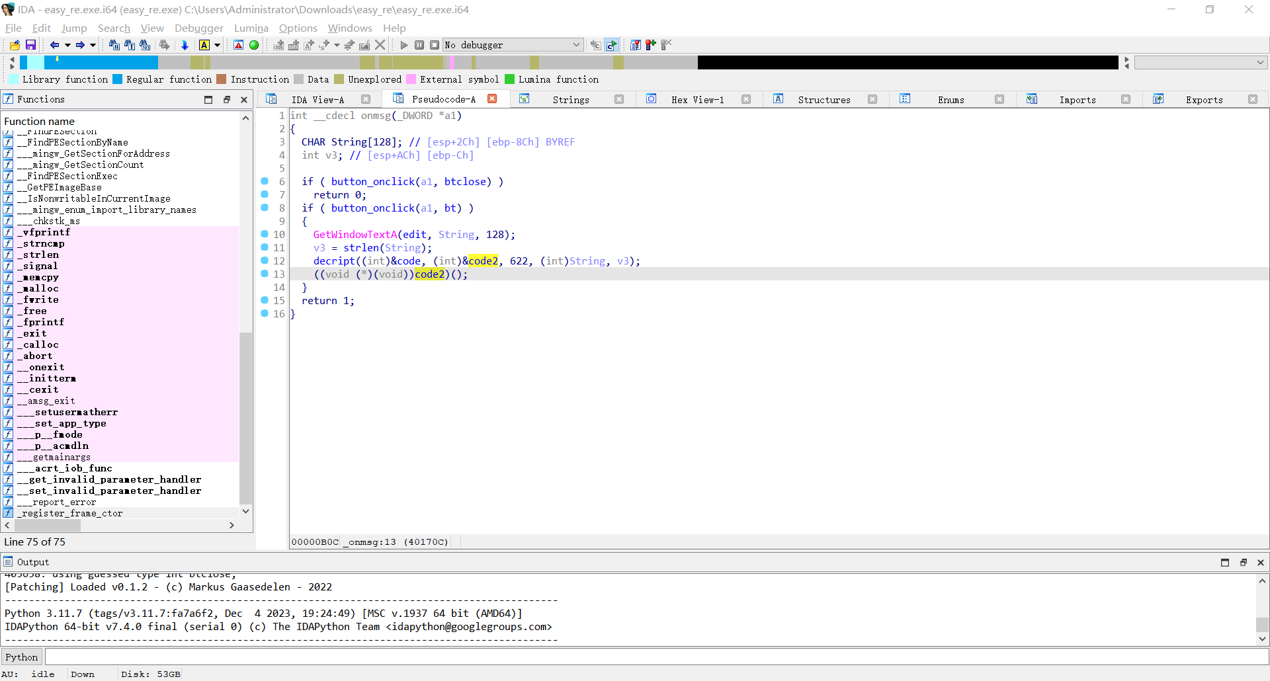This screenshot has height=681, width=1270.
Task: Click the regular function segment in navigation band
Action: pyautogui.click(x=101, y=63)
